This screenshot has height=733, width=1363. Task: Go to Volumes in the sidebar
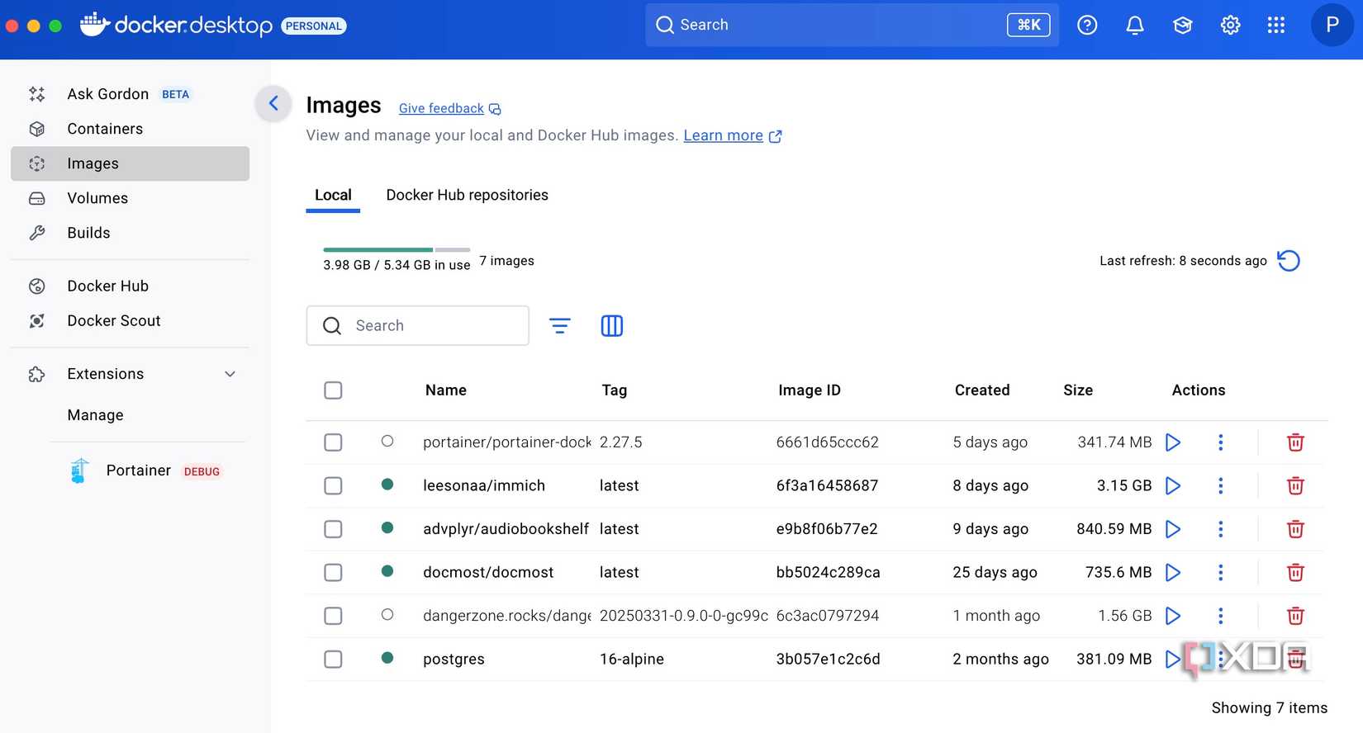(130, 198)
